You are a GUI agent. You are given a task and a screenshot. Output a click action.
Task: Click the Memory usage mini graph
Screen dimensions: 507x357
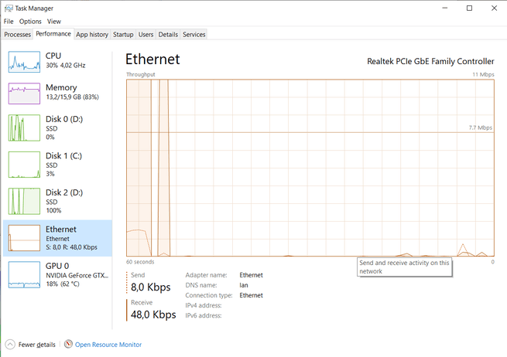click(x=24, y=93)
